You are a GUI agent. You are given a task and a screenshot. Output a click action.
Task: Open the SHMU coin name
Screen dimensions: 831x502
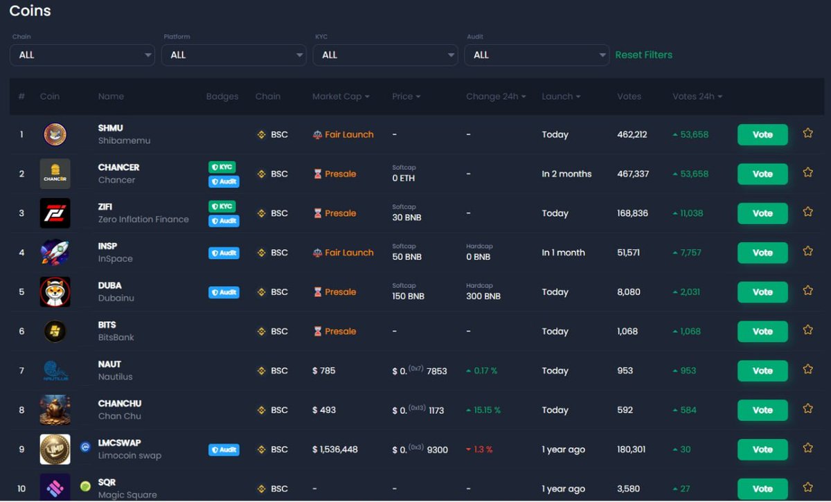coord(111,128)
